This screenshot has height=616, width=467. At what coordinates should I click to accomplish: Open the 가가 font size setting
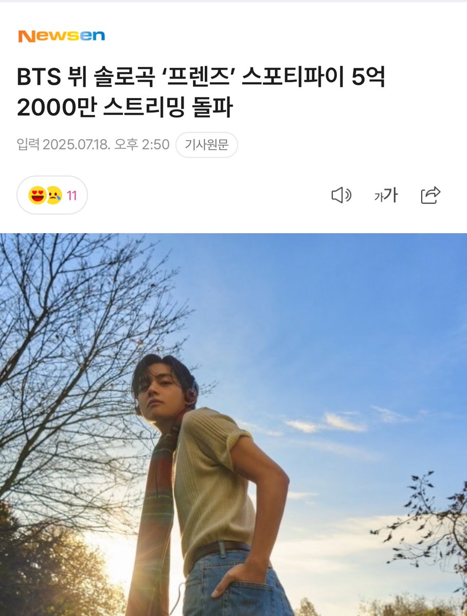pyautogui.click(x=386, y=195)
